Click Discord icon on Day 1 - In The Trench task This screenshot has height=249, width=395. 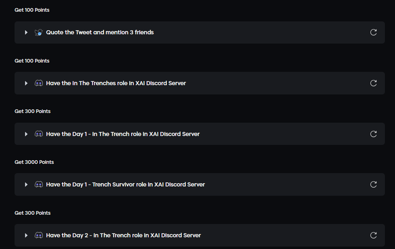tap(39, 134)
